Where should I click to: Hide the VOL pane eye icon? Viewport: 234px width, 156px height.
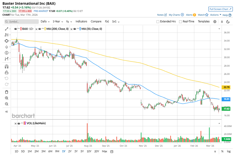click(19, 124)
